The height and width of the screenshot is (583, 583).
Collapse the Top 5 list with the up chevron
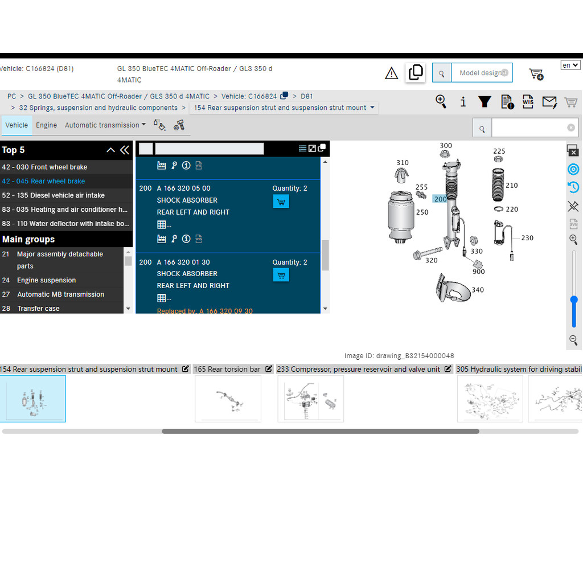pos(110,150)
